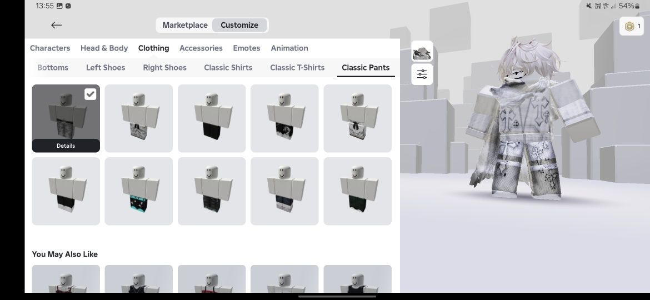Screen dimensions: 650x300
Task: Select the Classic T-Shirts subcategory
Action: 297,68
